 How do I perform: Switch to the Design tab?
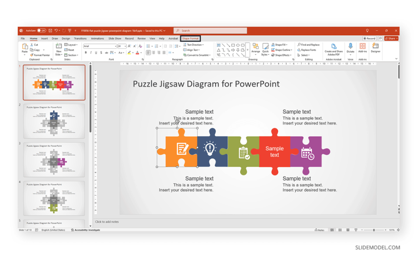click(66, 38)
